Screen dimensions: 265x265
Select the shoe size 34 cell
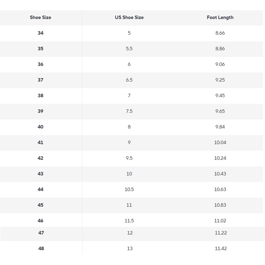pyautogui.click(x=41, y=33)
